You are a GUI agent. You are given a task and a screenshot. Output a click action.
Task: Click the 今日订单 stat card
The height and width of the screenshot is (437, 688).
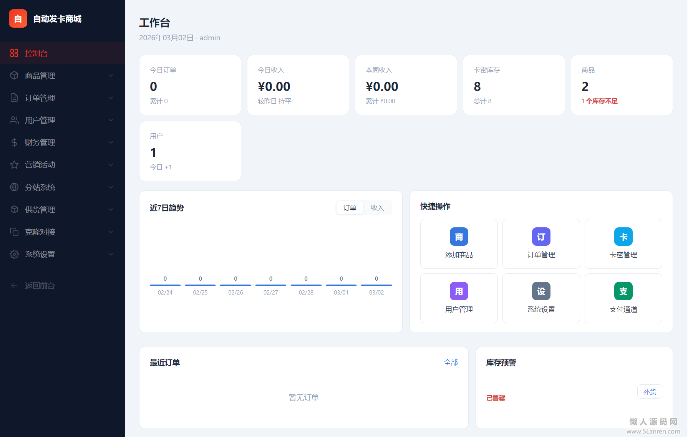pyautogui.click(x=190, y=85)
